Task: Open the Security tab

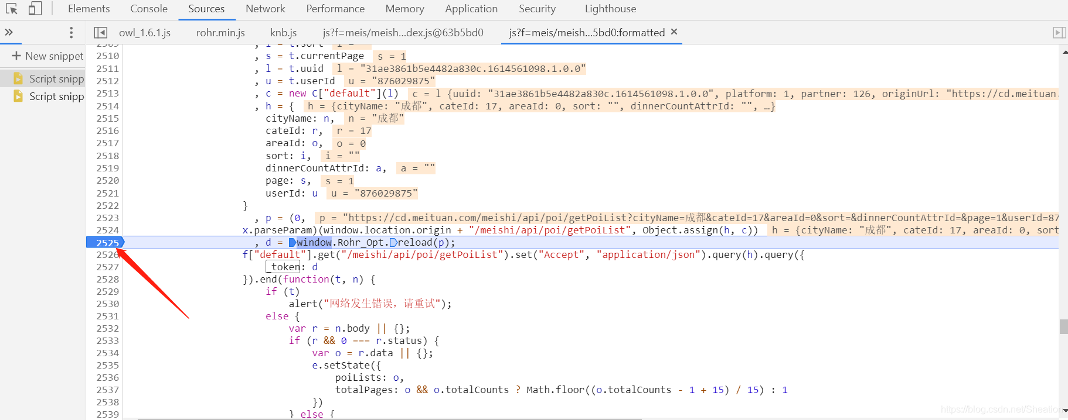Action: click(537, 9)
